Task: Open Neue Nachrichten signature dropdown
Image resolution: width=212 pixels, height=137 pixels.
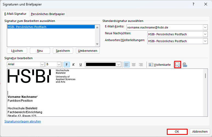Action: (205, 34)
